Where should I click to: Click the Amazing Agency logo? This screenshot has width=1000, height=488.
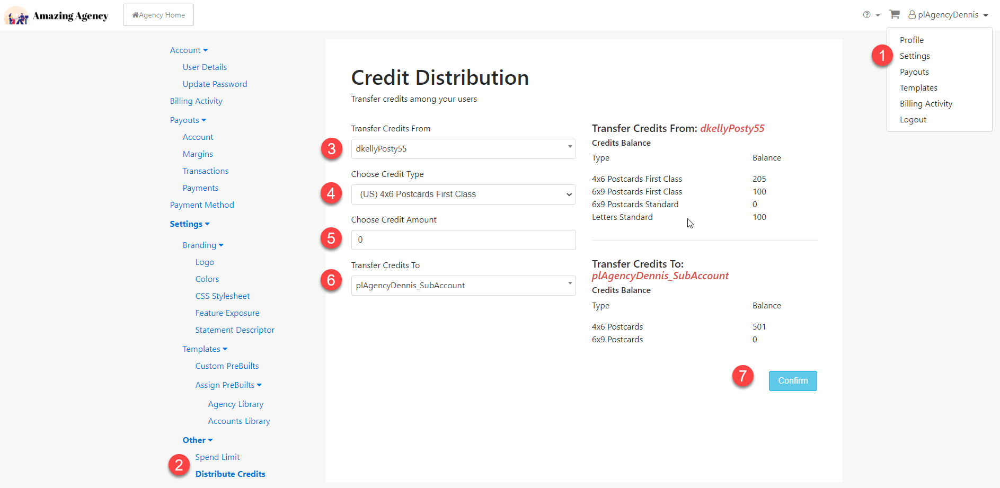click(56, 15)
